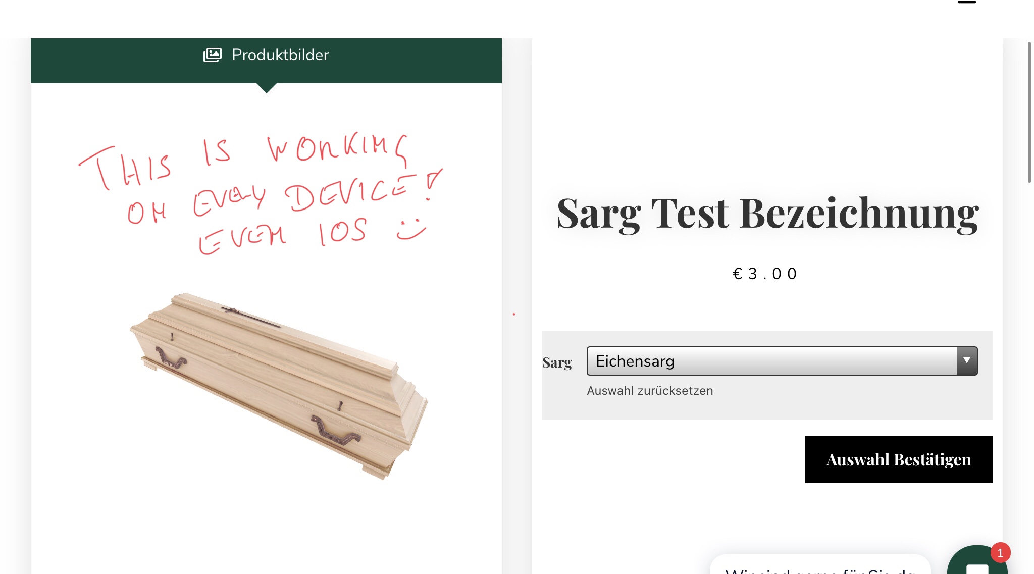Click the €3.00 price text
This screenshot has width=1034, height=574.
pyautogui.click(x=765, y=274)
